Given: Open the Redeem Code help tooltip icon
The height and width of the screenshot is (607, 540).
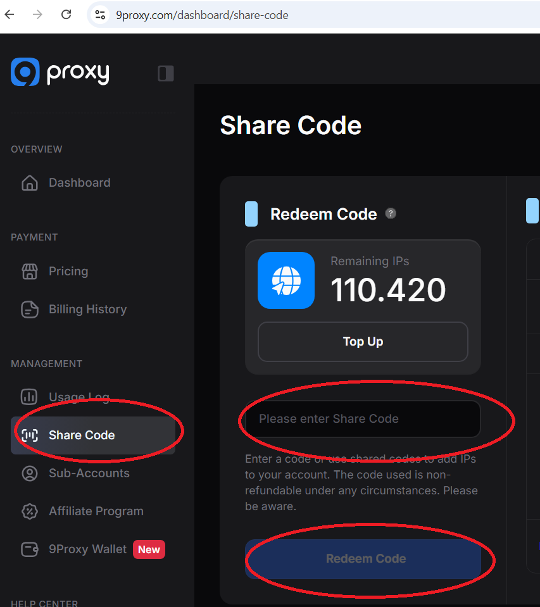Looking at the screenshot, I should coord(391,213).
